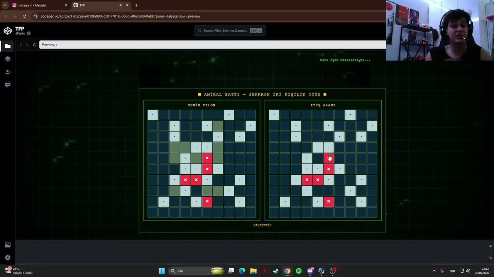Open Steam from taskbar
Image resolution: width=494 pixels, height=277 pixels.
(276, 271)
